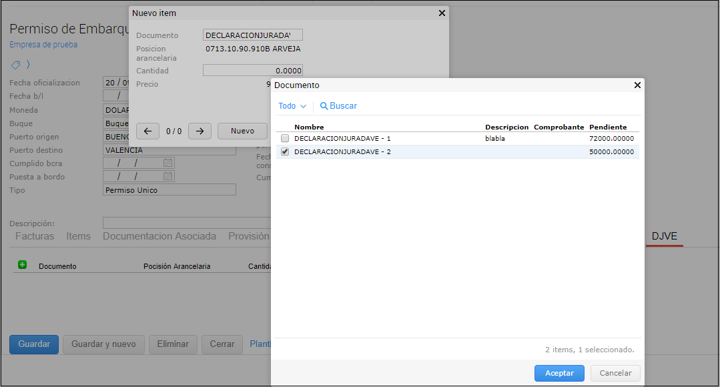The height and width of the screenshot is (387, 720).
Task: Click the tag icon under Empresa de prueba
Action: pos(16,65)
